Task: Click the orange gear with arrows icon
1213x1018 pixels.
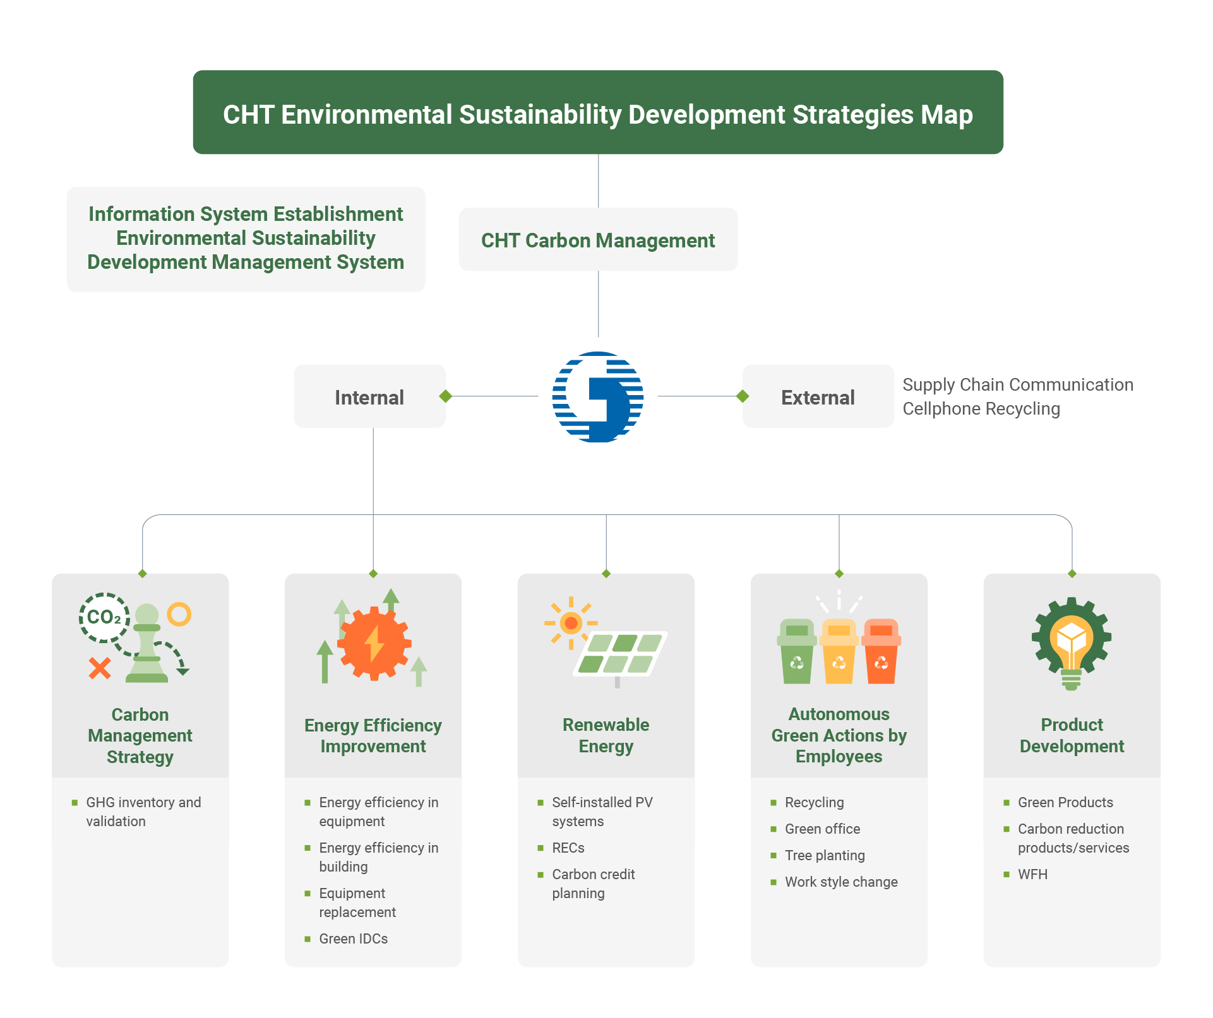Action: click(x=373, y=638)
